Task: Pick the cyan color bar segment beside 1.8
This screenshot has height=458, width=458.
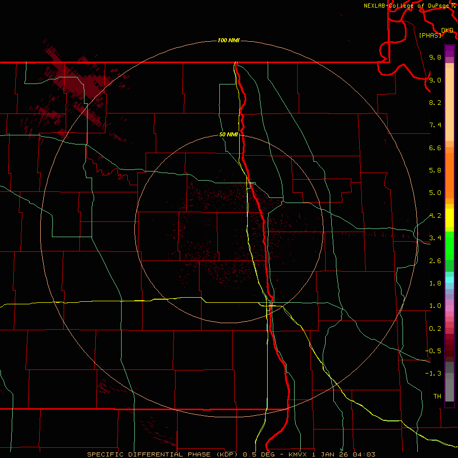Action: click(449, 280)
